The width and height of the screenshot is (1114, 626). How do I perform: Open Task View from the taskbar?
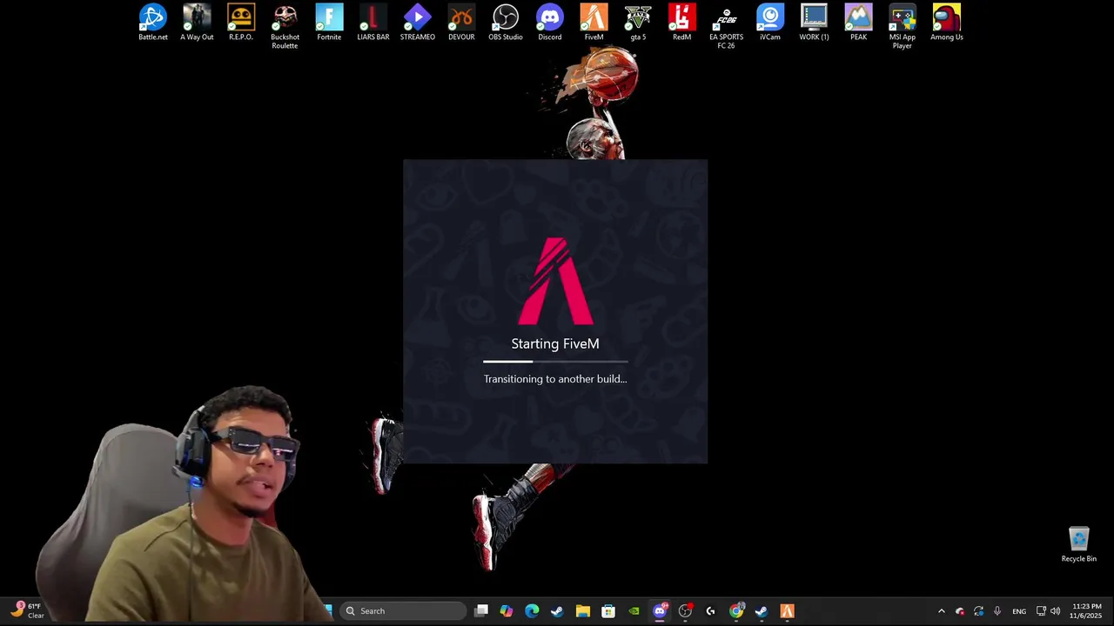[x=481, y=611]
